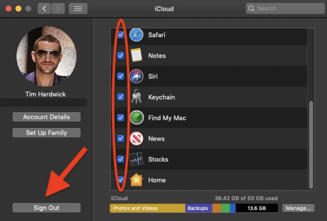Select the Siri icon
Viewport: 327px width, 221px height.
(x=136, y=76)
